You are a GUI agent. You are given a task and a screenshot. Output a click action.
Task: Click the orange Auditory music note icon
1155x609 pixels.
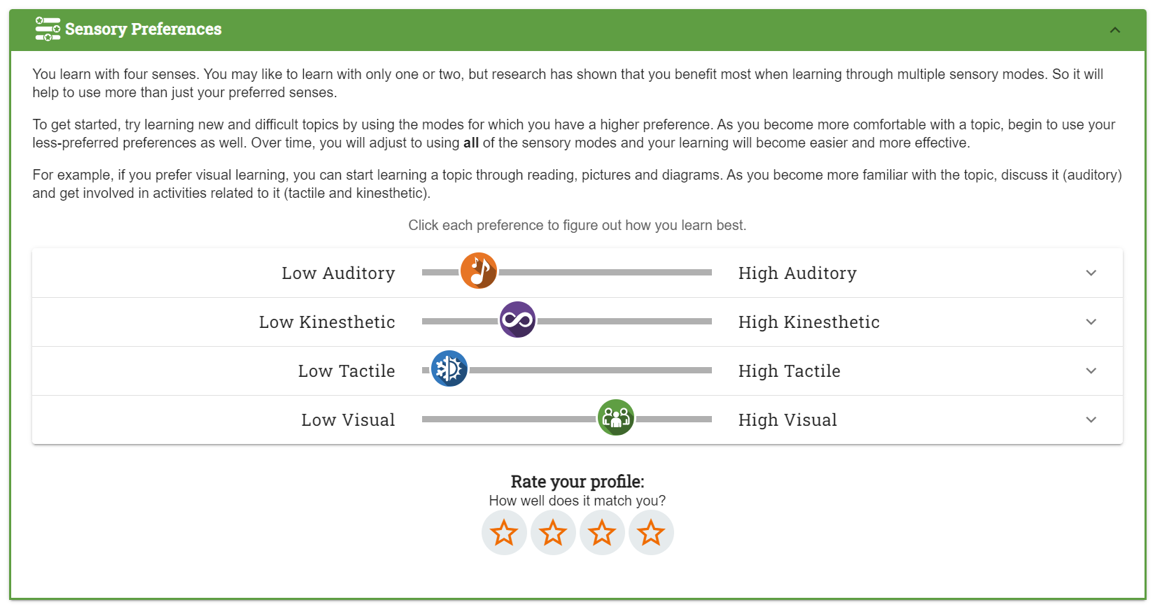479,271
